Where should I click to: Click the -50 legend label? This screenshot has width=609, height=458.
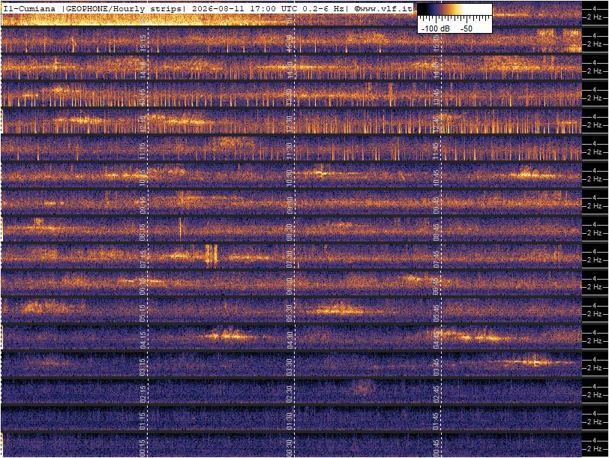pyautogui.click(x=466, y=28)
